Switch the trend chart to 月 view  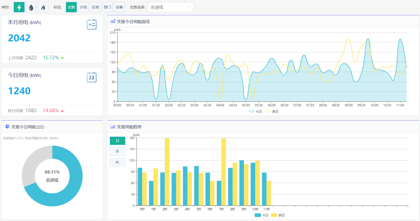[x=117, y=151]
